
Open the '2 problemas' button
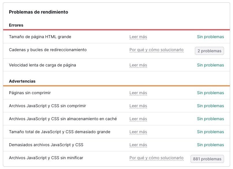[209, 51]
